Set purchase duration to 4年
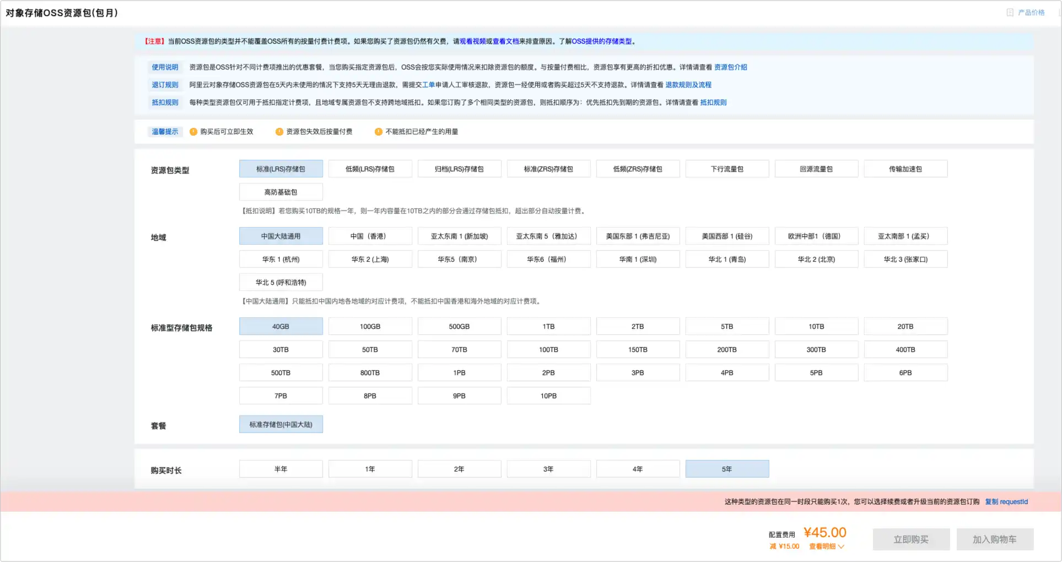Screen dimensions: 1062x562 click(x=638, y=469)
